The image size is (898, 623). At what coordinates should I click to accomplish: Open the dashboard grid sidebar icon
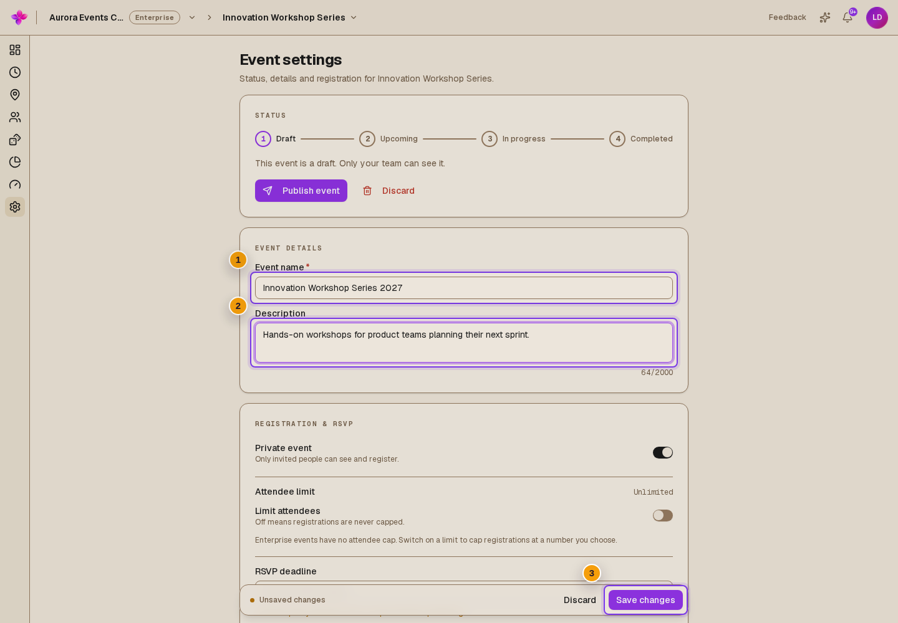pyautogui.click(x=15, y=50)
